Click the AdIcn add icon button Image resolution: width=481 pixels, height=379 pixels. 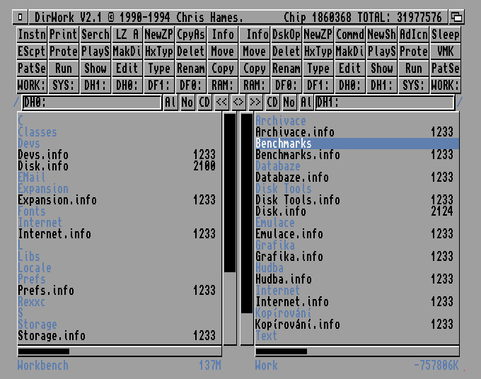click(x=413, y=34)
